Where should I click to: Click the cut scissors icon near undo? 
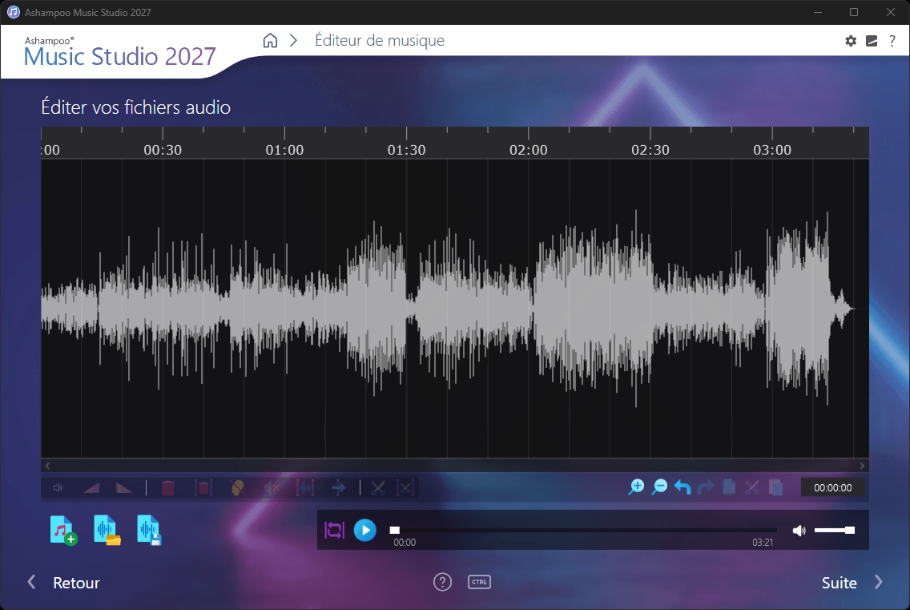click(x=752, y=487)
